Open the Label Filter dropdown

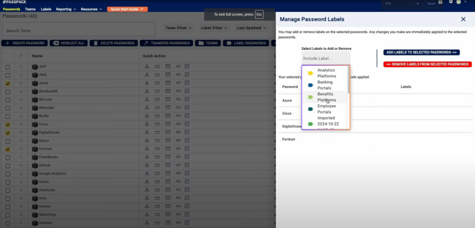[x=214, y=28]
